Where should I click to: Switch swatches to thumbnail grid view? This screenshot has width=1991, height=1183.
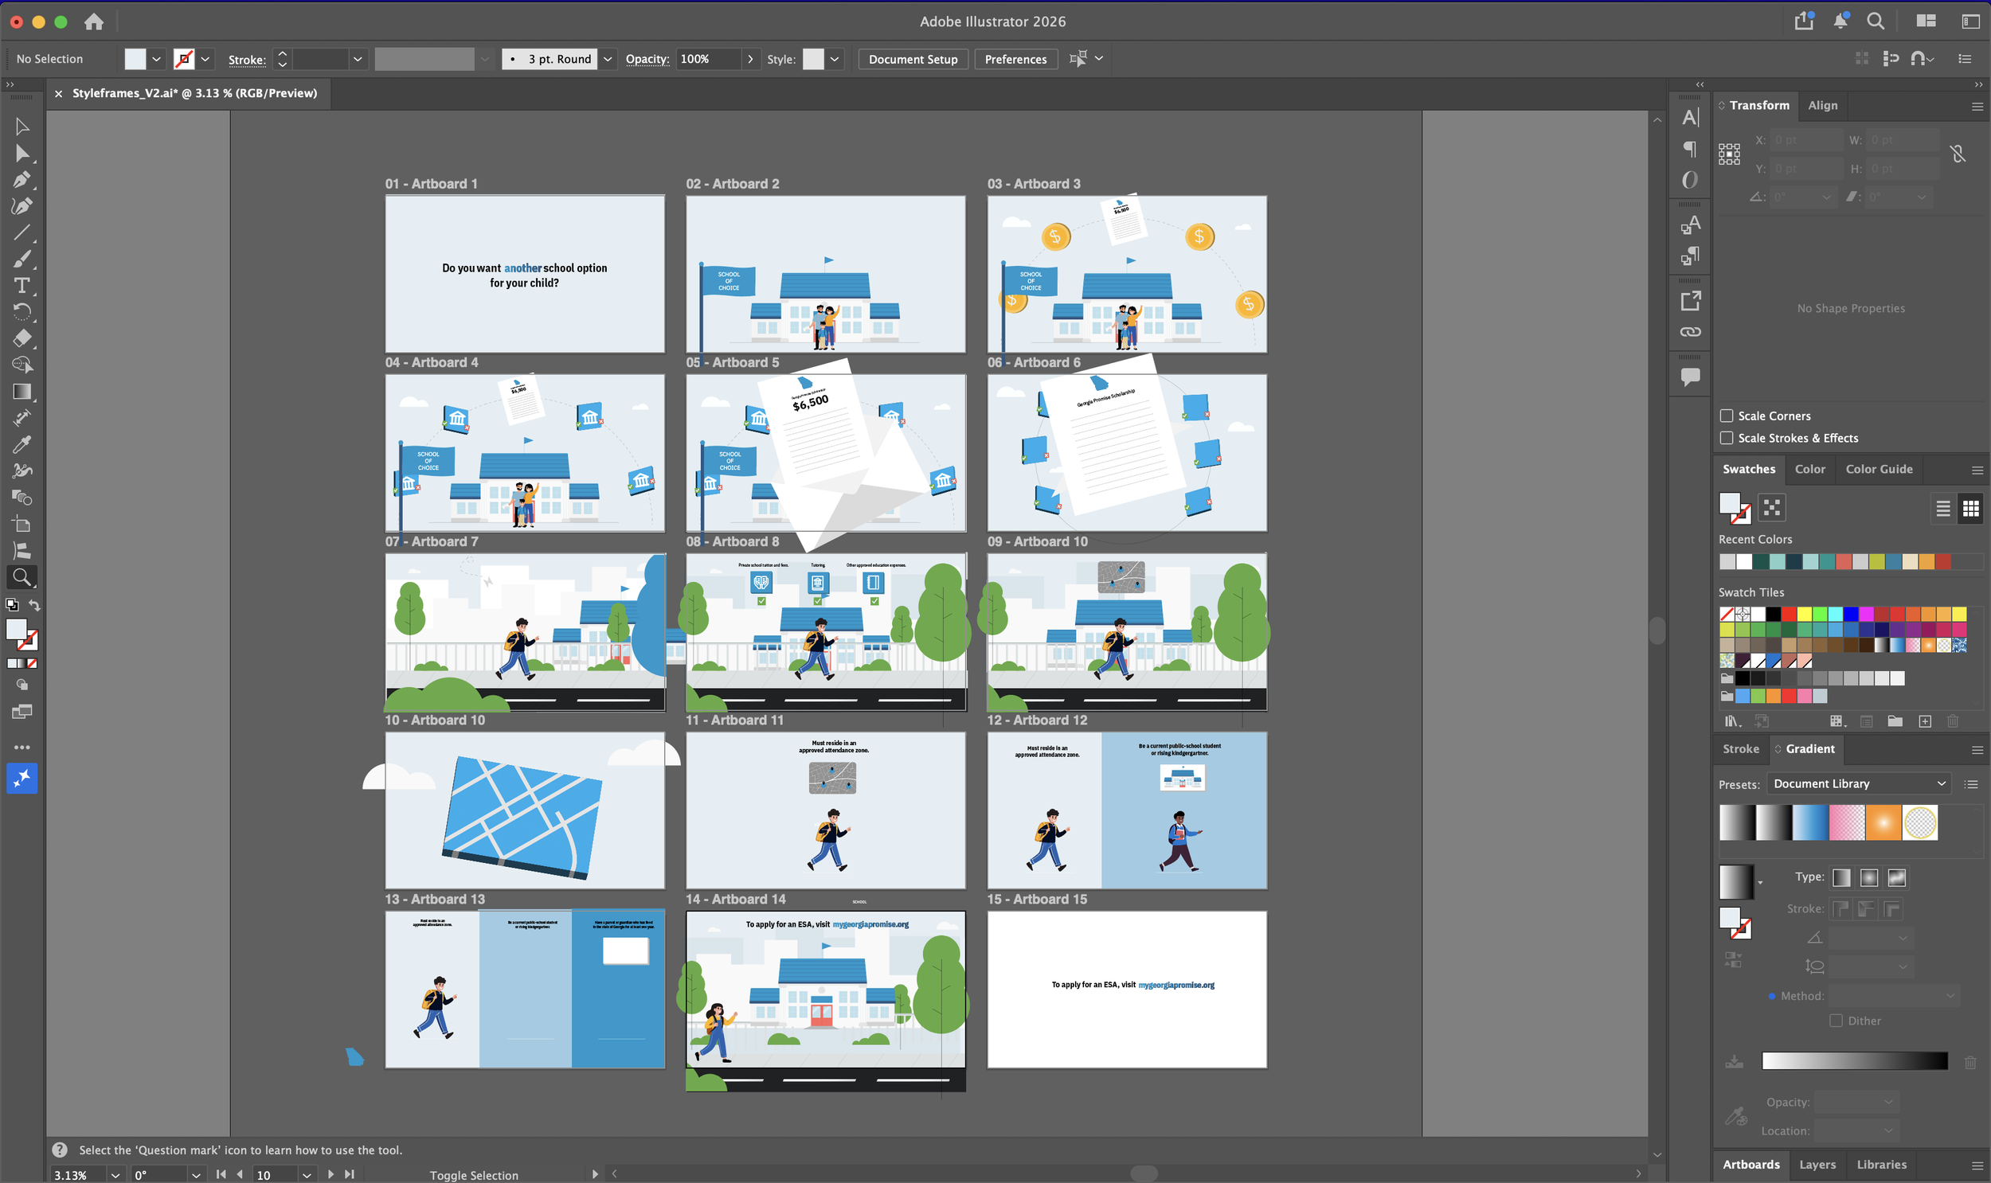(x=1970, y=508)
